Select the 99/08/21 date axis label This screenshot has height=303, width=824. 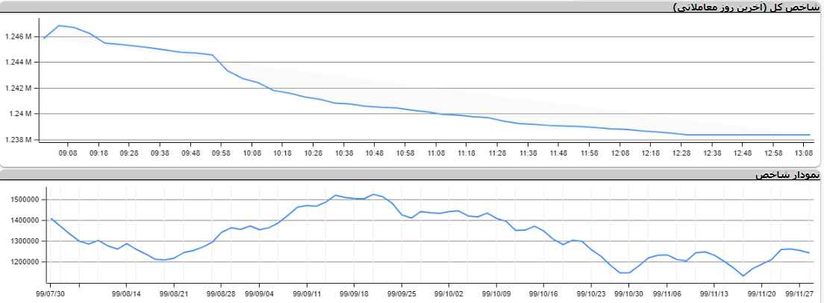click(174, 294)
